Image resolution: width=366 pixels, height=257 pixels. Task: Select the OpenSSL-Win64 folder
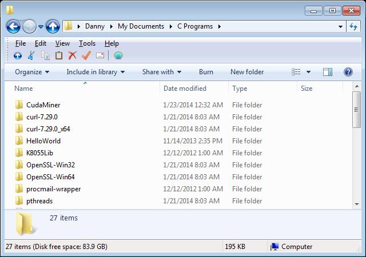click(x=51, y=177)
